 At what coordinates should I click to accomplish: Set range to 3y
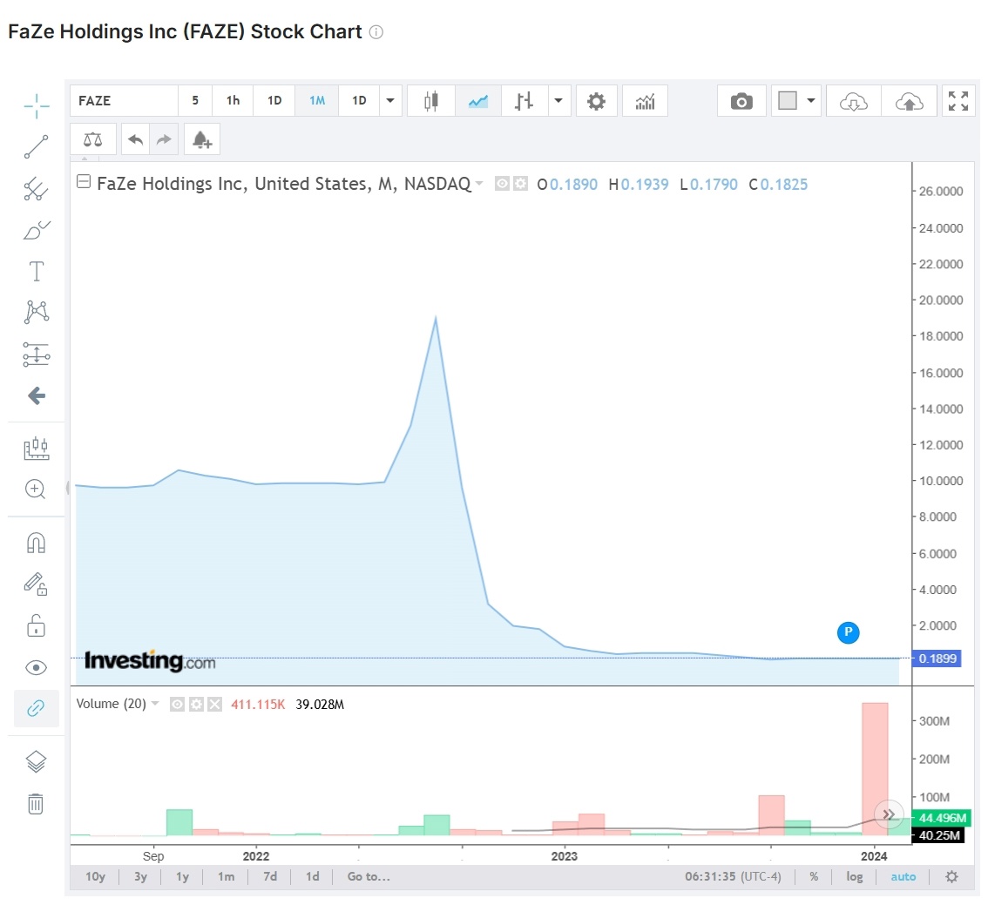[x=140, y=876]
